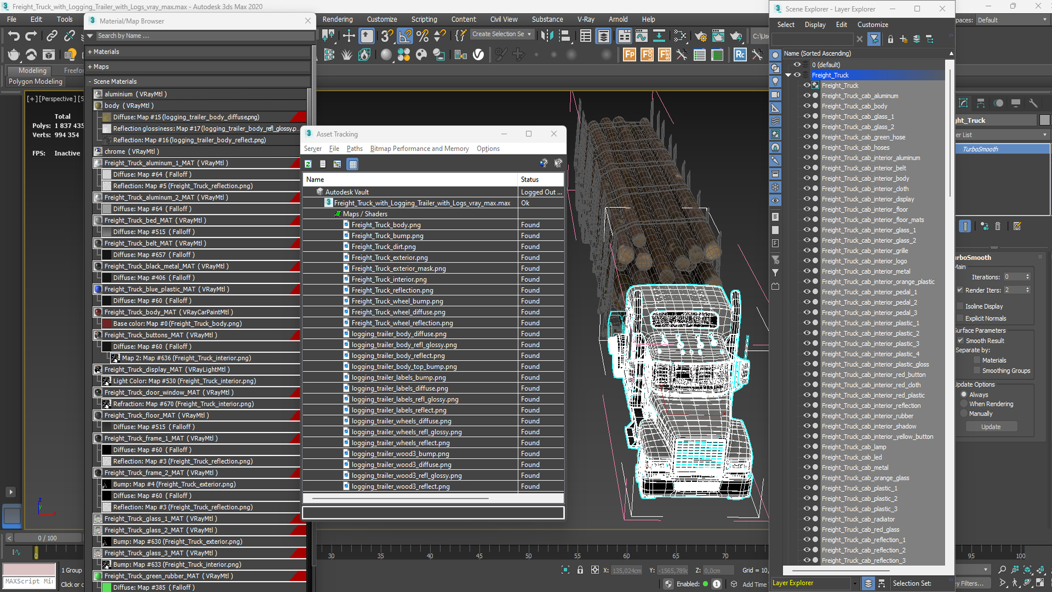The width and height of the screenshot is (1052, 592).
Task: Open the Modifier List dropdown
Action: 1002,135
